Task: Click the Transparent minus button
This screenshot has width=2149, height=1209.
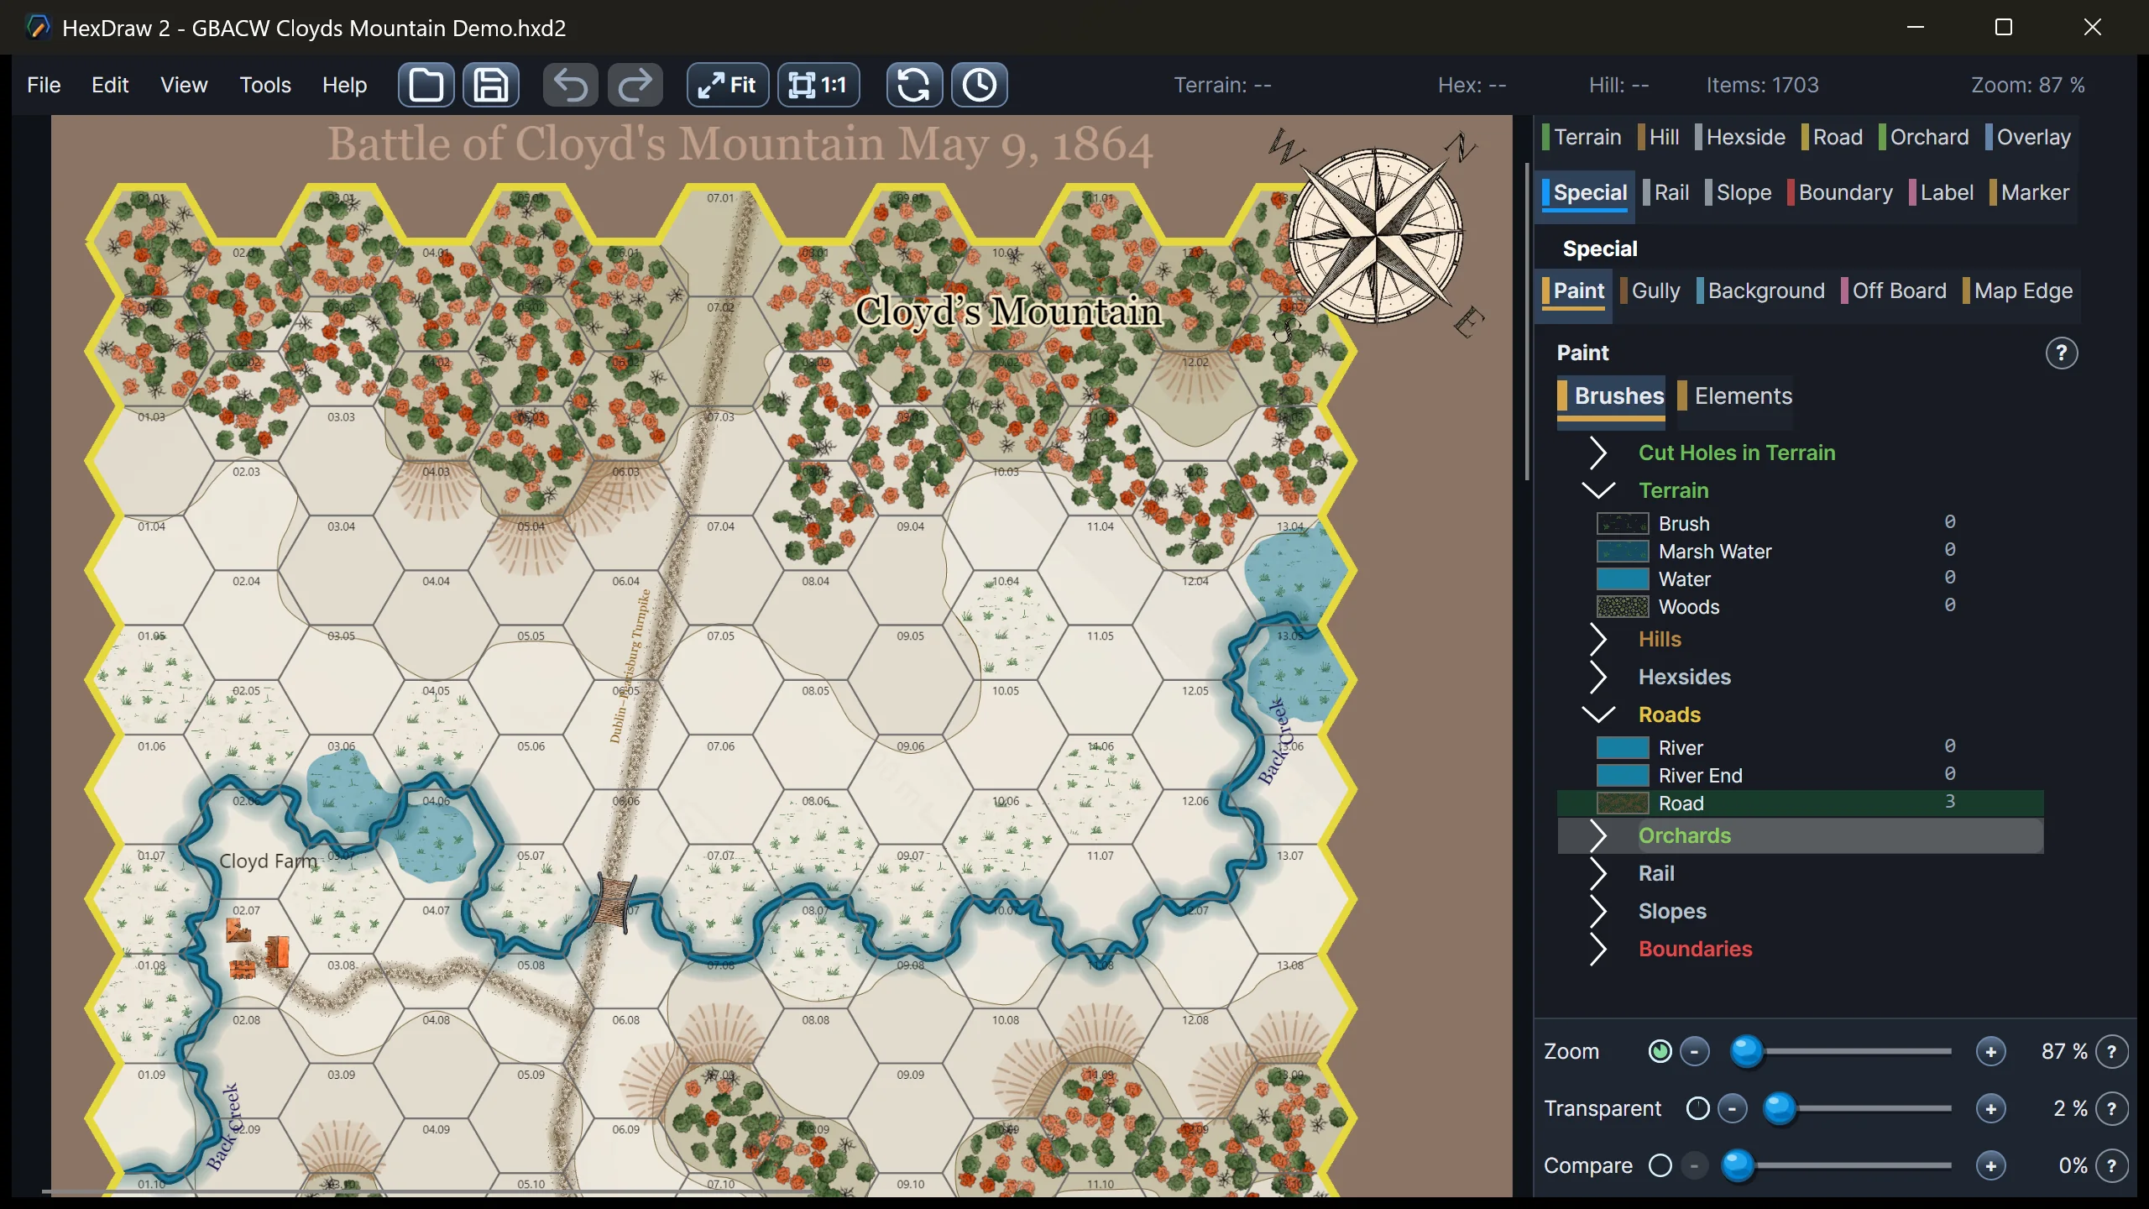Action: 1732,1108
